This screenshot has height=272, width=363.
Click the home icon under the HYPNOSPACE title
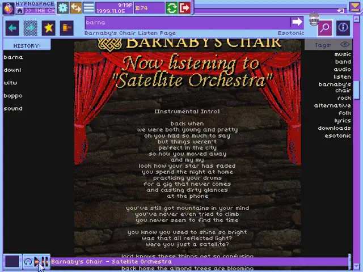point(20,11)
